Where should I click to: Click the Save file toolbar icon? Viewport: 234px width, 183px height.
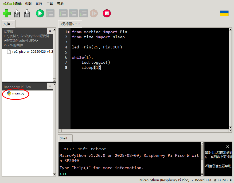[x=27, y=13]
